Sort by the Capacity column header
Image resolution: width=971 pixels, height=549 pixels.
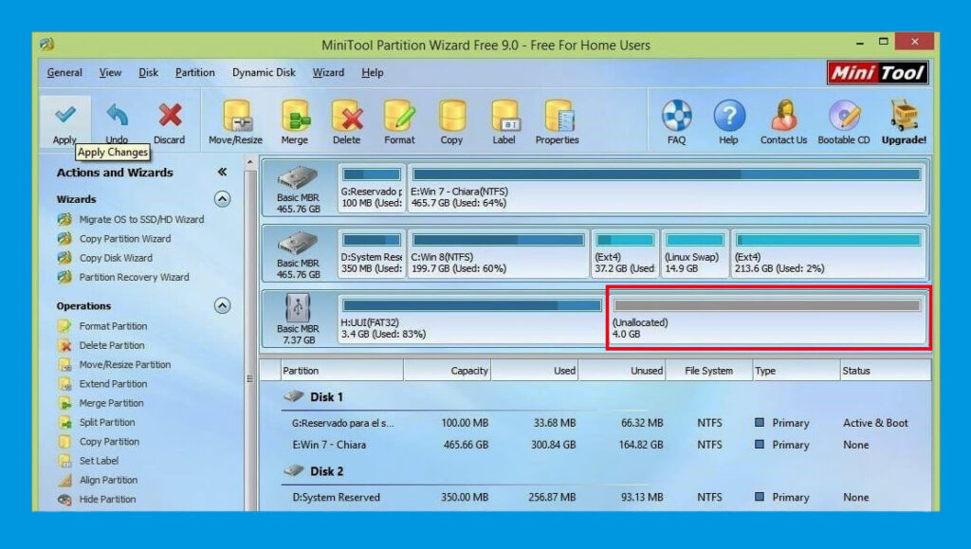[448, 370]
